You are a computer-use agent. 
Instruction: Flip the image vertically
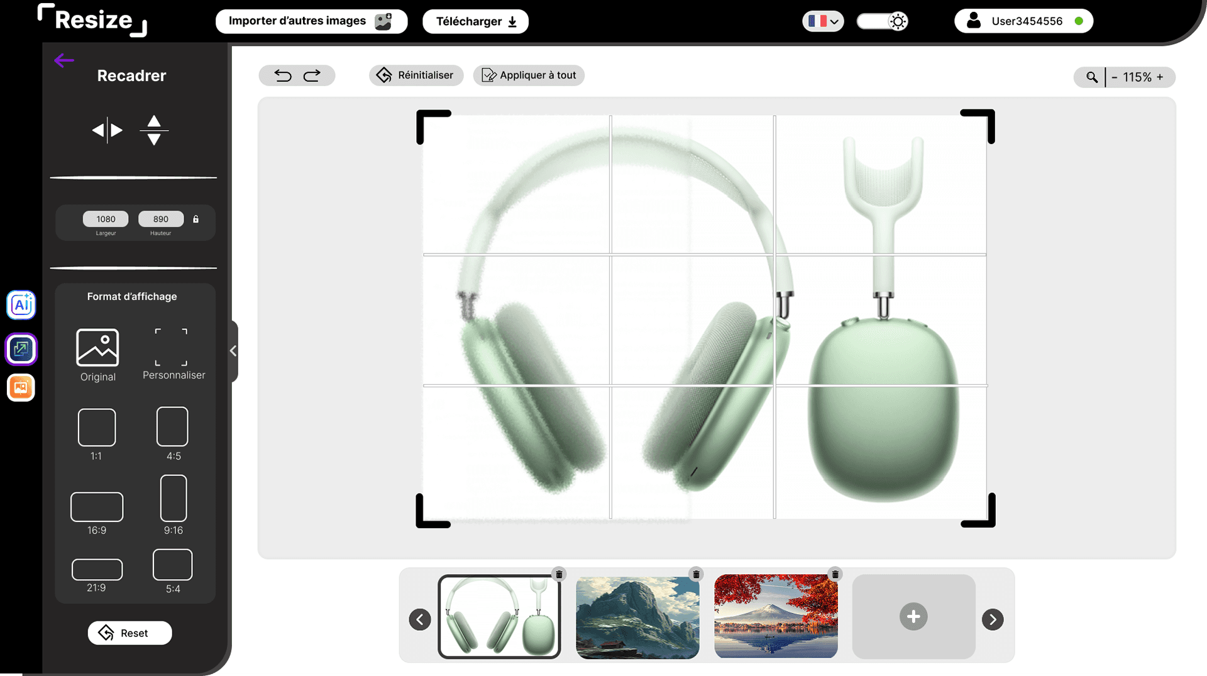[x=154, y=130]
